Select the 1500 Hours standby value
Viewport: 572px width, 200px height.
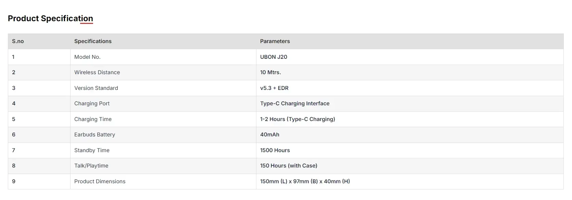275,150
